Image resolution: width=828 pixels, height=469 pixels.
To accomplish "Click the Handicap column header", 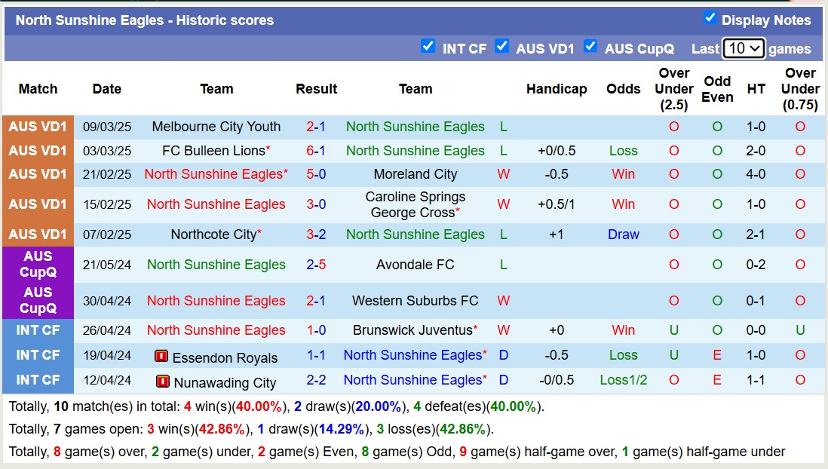I will coord(557,89).
